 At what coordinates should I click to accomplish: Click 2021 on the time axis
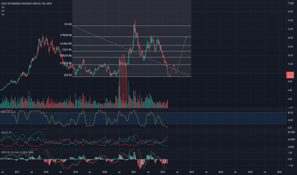point(134,172)
